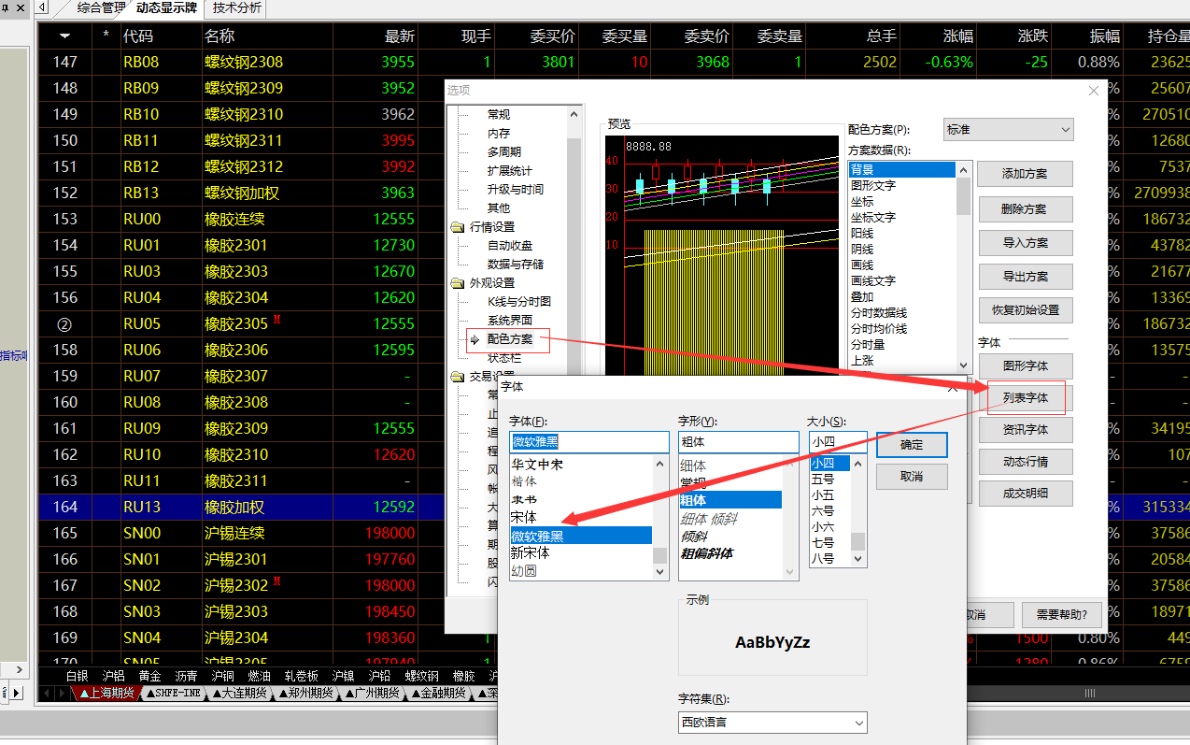Click the red M marker beside 沪锡2302
Viewport: 1190px width, 745px height.
(x=276, y=582)
